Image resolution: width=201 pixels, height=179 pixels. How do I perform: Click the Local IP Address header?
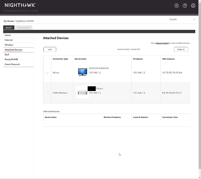140,117
